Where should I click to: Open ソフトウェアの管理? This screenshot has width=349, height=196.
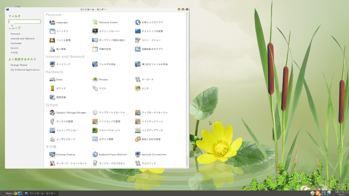(x=106, y=121)
